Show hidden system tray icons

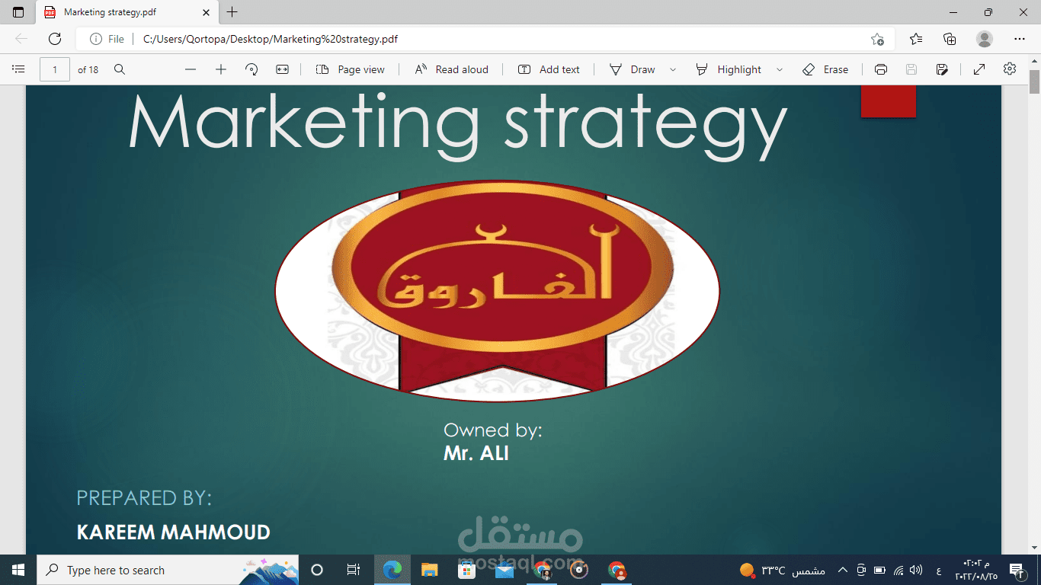tap(843, 570)
